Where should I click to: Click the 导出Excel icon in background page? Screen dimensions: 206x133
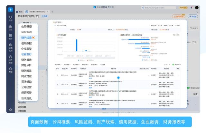(x=188, y=88)
